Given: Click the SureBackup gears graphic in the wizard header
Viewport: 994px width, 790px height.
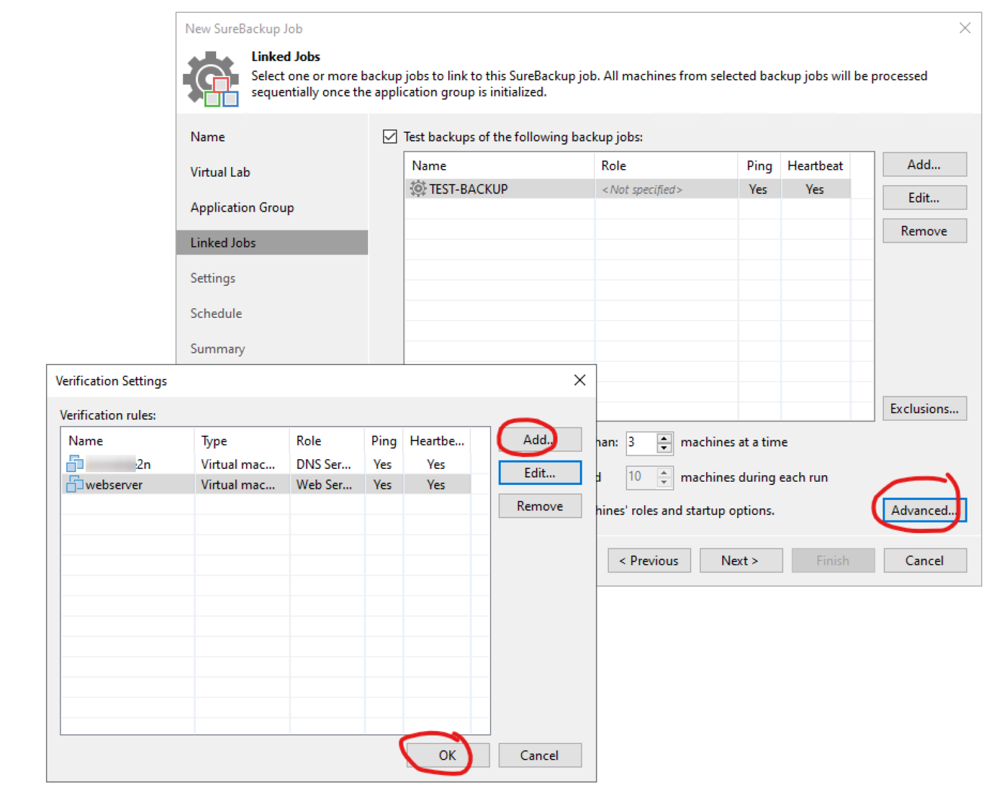Looking at the screenshot, I should click(x=210, y=79).
